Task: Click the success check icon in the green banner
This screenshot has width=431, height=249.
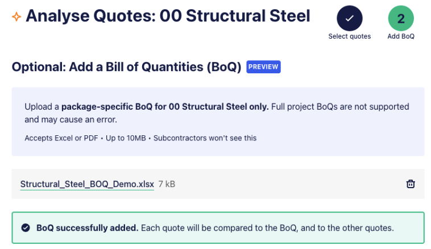Action: coord(26,228)
